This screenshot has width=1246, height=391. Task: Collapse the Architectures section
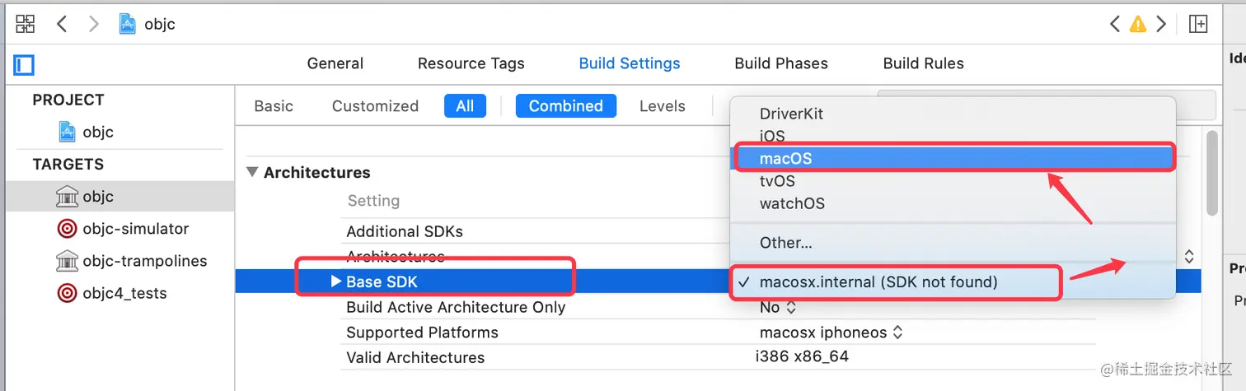tap(252, 172)
